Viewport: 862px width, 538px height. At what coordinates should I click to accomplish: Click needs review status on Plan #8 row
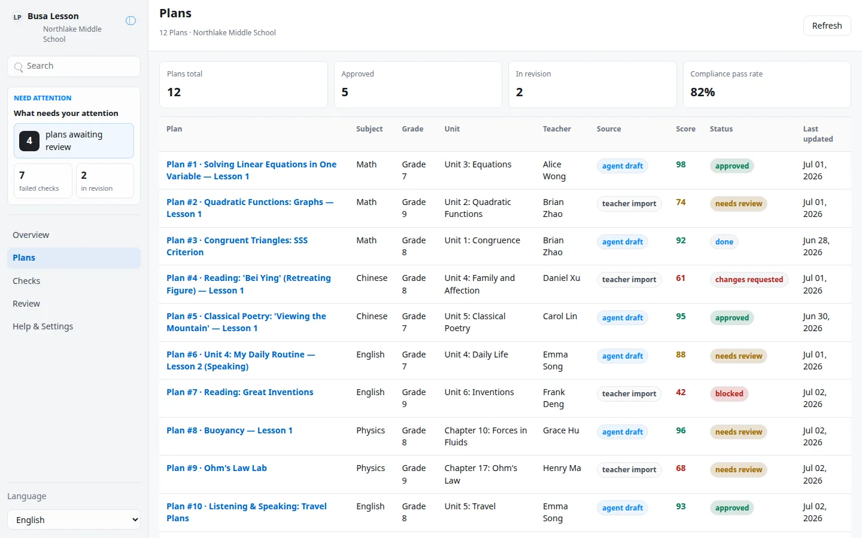[739, 432]
